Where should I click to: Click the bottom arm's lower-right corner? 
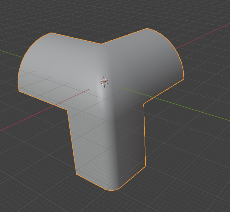pyautogui.click(x=145, y=166)
